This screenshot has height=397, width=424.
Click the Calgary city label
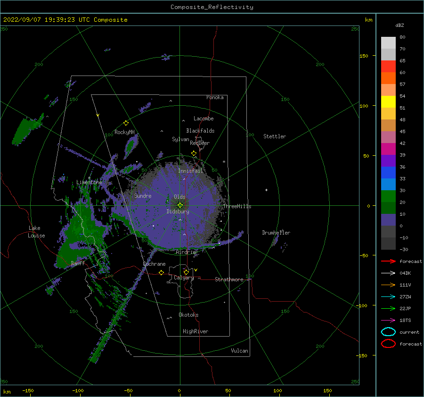click(x=184, y=278)
